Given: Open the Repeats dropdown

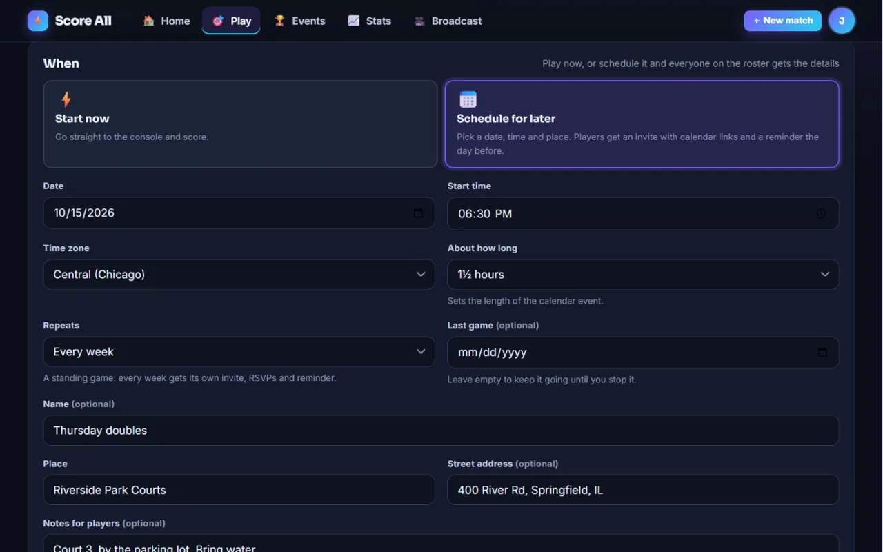Looking at the screenshot, I should pyautogui.click(x=239, y=352).
